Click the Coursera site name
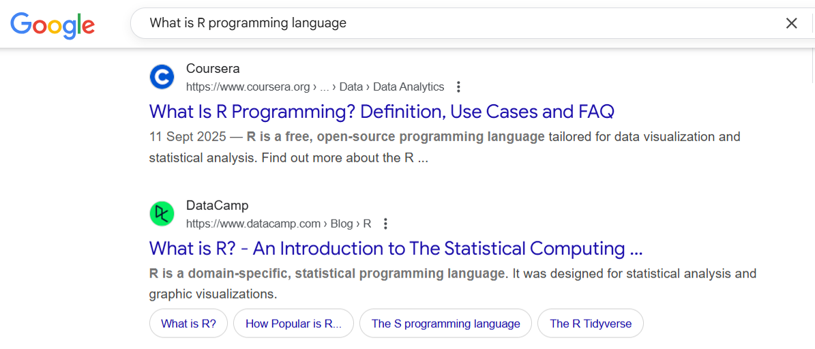815x349 pixels. tap(213, 69)
